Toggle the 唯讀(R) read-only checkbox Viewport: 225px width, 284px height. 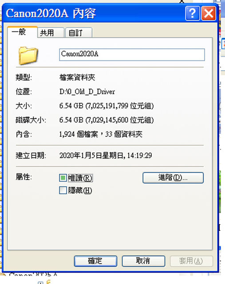pyautogui.click(x=63, y=178)
